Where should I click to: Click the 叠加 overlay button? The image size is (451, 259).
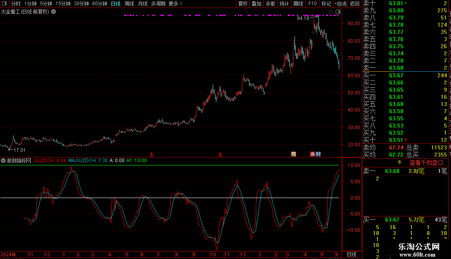click(257, 4)
